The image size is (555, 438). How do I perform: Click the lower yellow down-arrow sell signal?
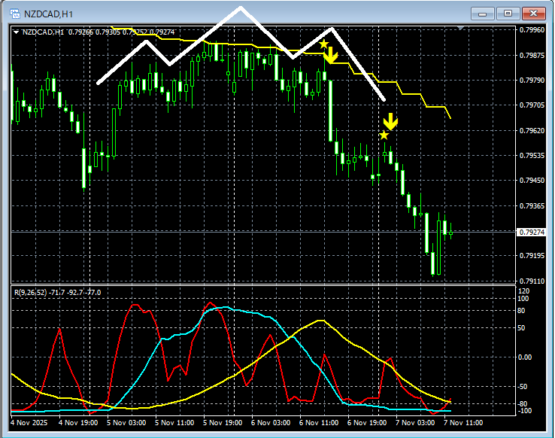[390, 121]
